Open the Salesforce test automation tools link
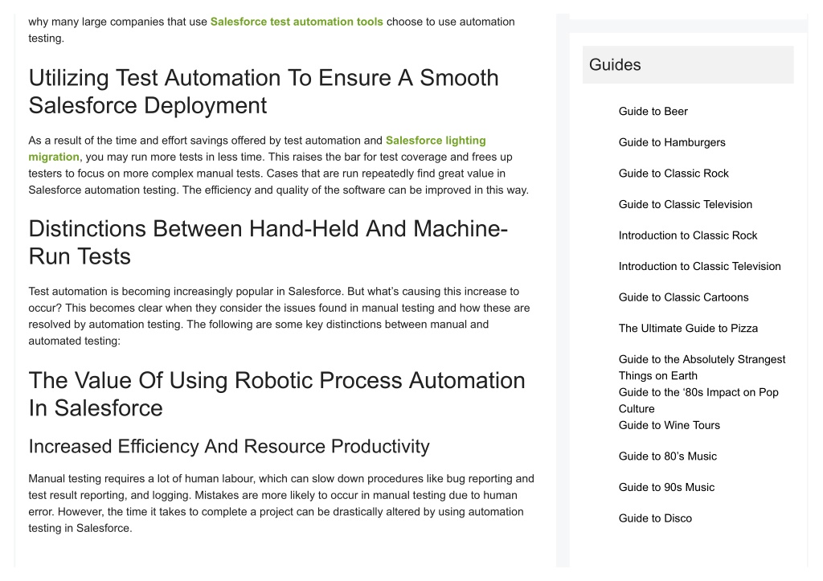Image resolution: width=823 pixels, height=581 pixels. click(x=297, y=22)
